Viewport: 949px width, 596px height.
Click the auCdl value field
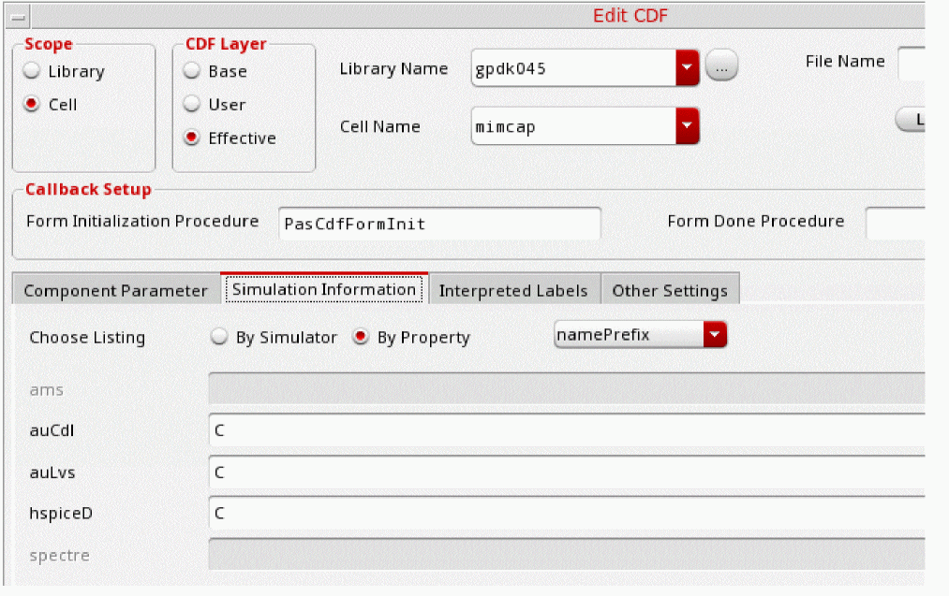[567, 430]
